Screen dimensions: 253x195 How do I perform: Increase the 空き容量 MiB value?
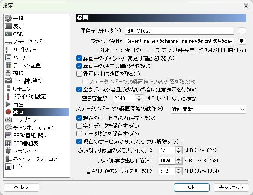coord(139,97)
